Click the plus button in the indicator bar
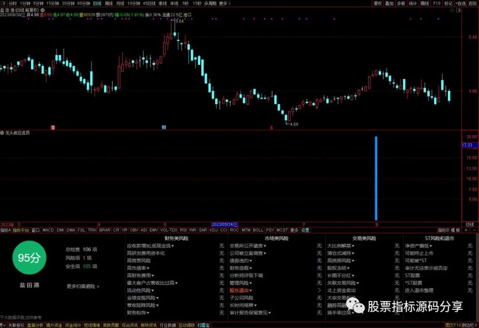Screen dimensions: 479x328 [466, 230]
